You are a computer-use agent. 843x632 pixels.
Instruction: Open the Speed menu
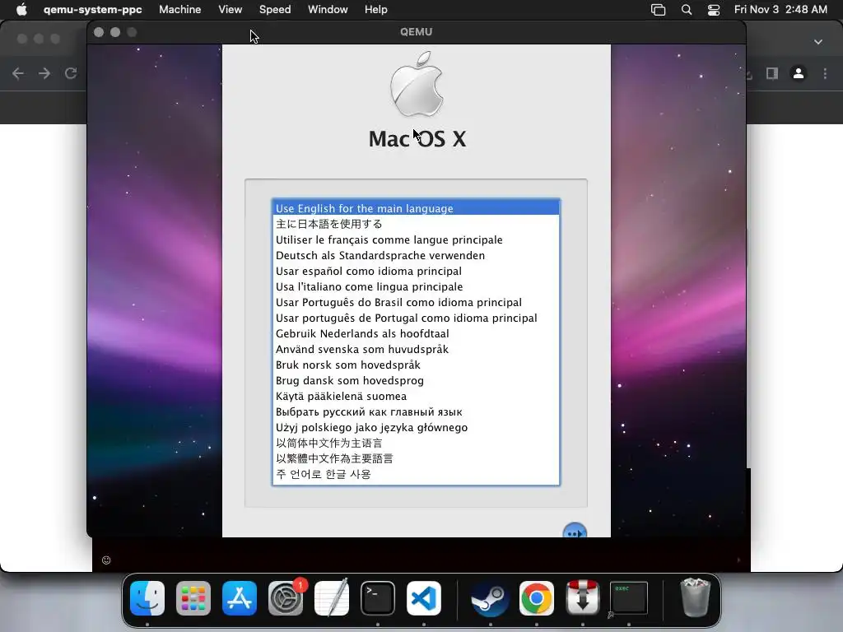click(x=275, y=10)
